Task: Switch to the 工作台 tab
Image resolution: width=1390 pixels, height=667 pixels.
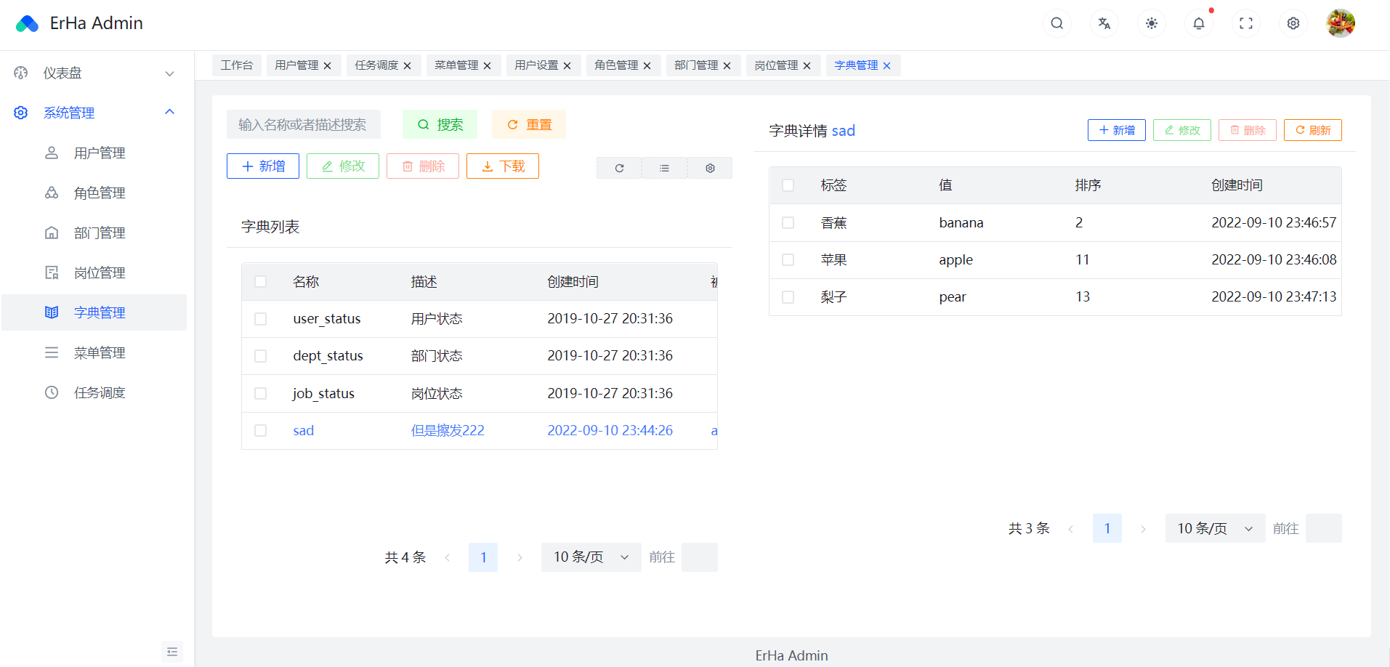Action: [237, 65]
